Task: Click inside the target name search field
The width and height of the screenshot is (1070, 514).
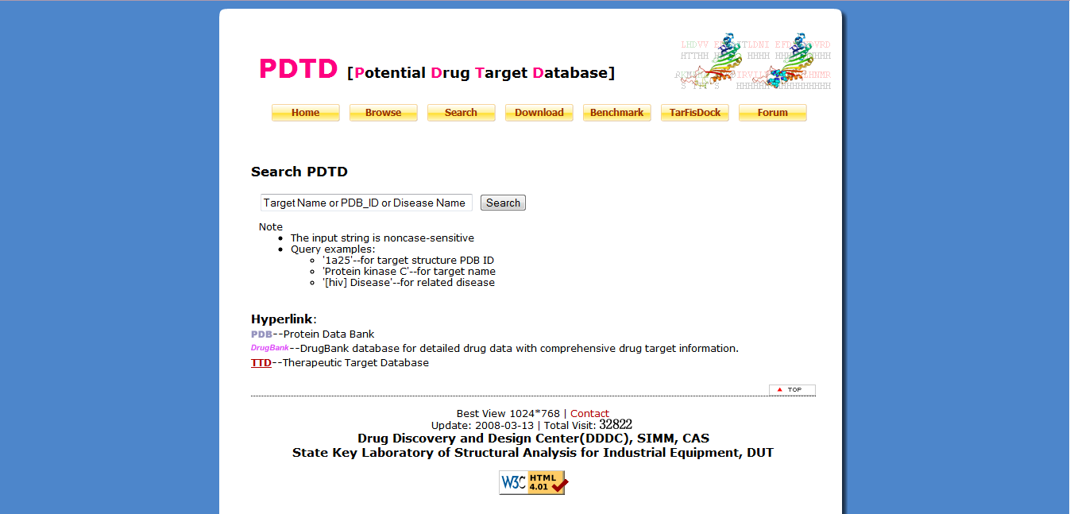Action: [x=365, y=202]
